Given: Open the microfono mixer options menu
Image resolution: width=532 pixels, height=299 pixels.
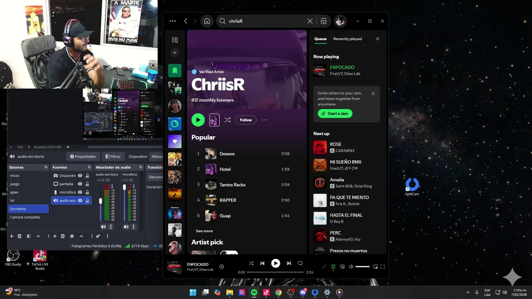Looking at the screenshot, I should pos(133,227).
